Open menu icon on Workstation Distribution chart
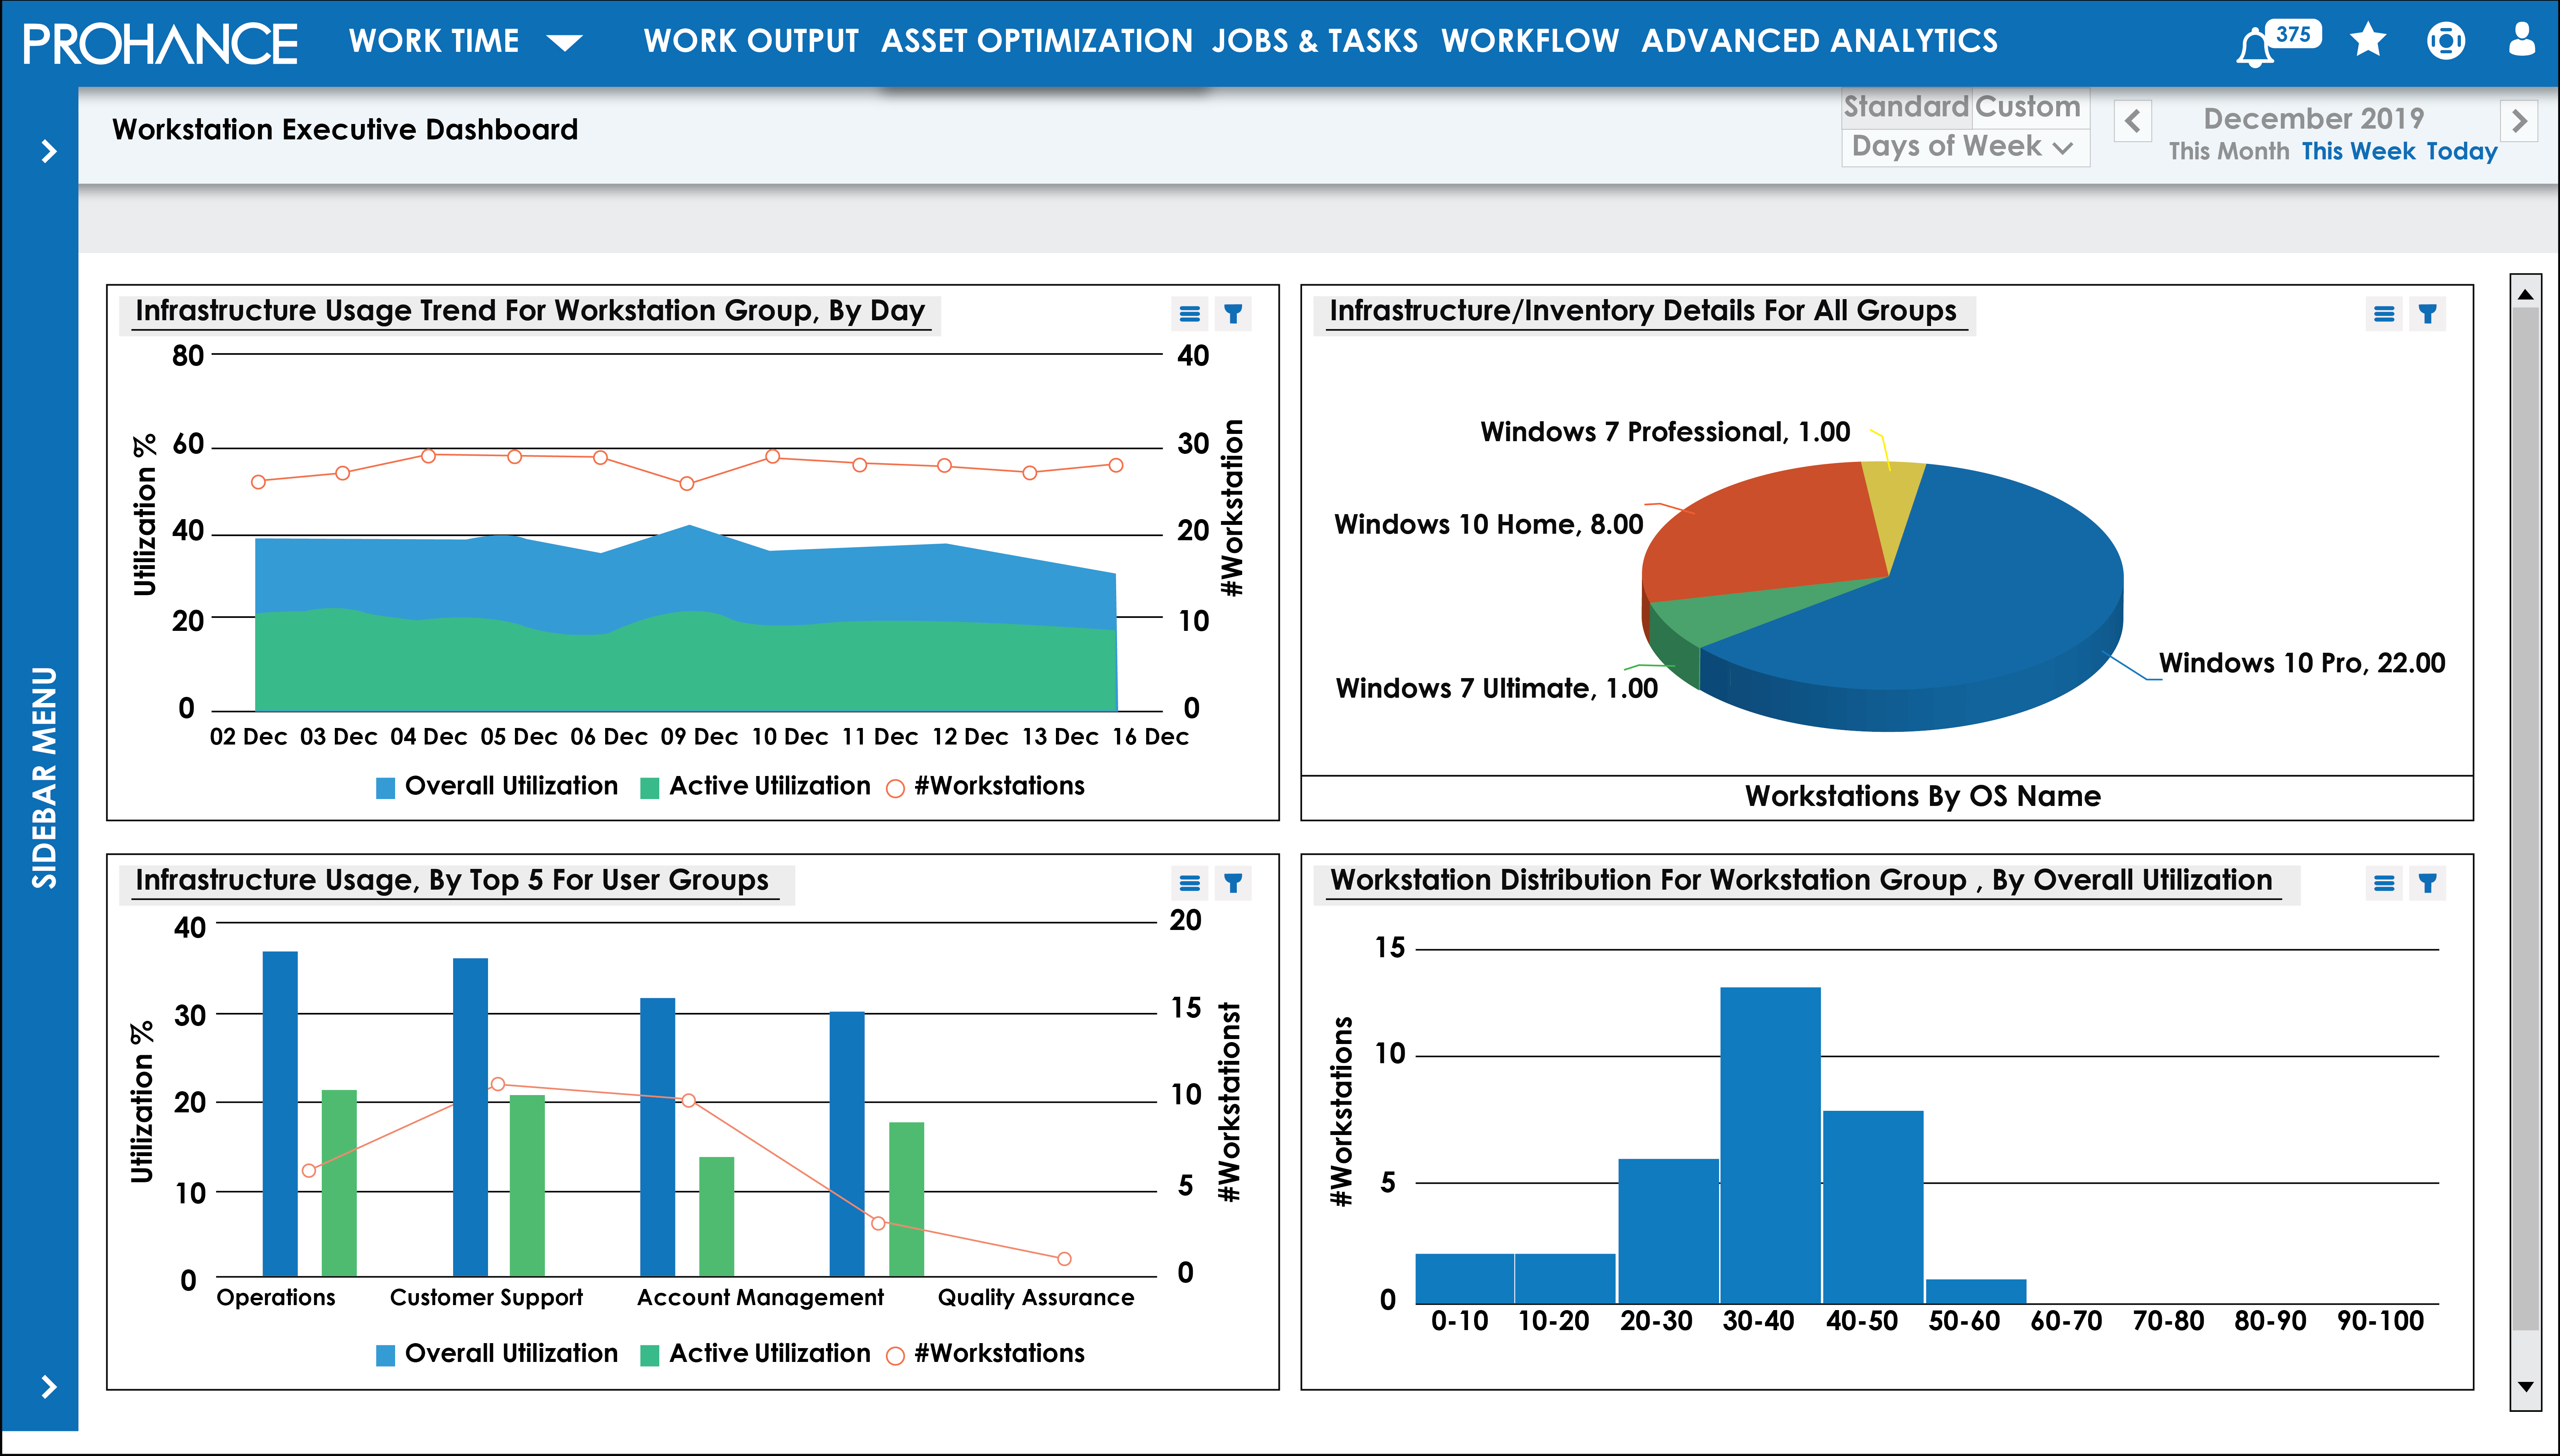Viewport: 2560px width, 1456px height. [2384, 883]
